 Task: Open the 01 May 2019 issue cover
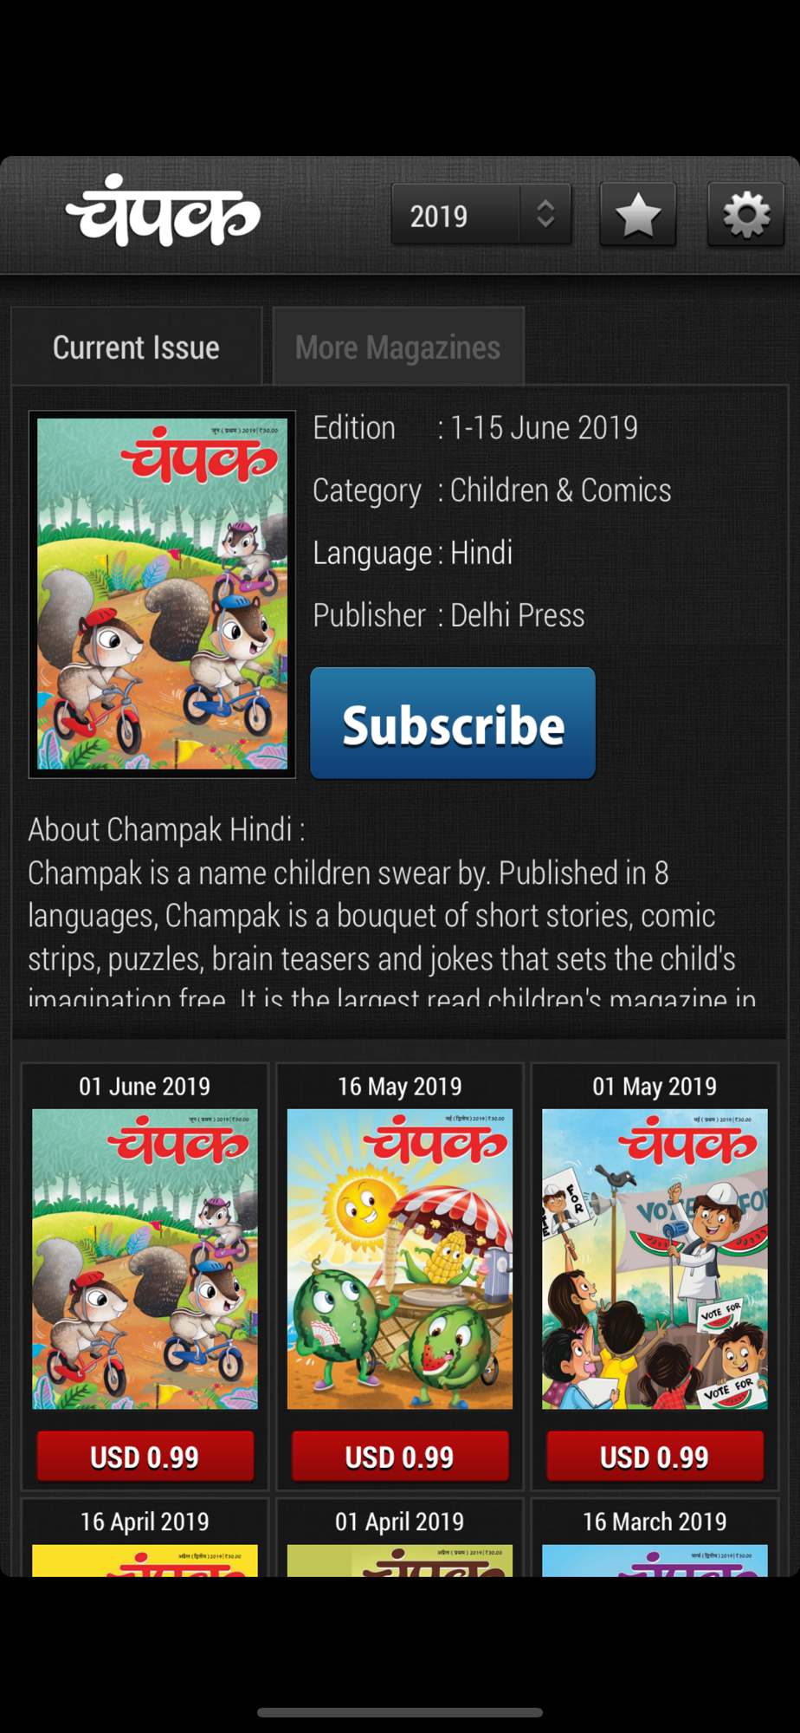tap(655, 1259)
